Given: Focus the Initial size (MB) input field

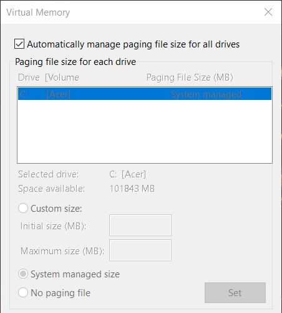Looking at the screenshot, I should pos(140,225).
